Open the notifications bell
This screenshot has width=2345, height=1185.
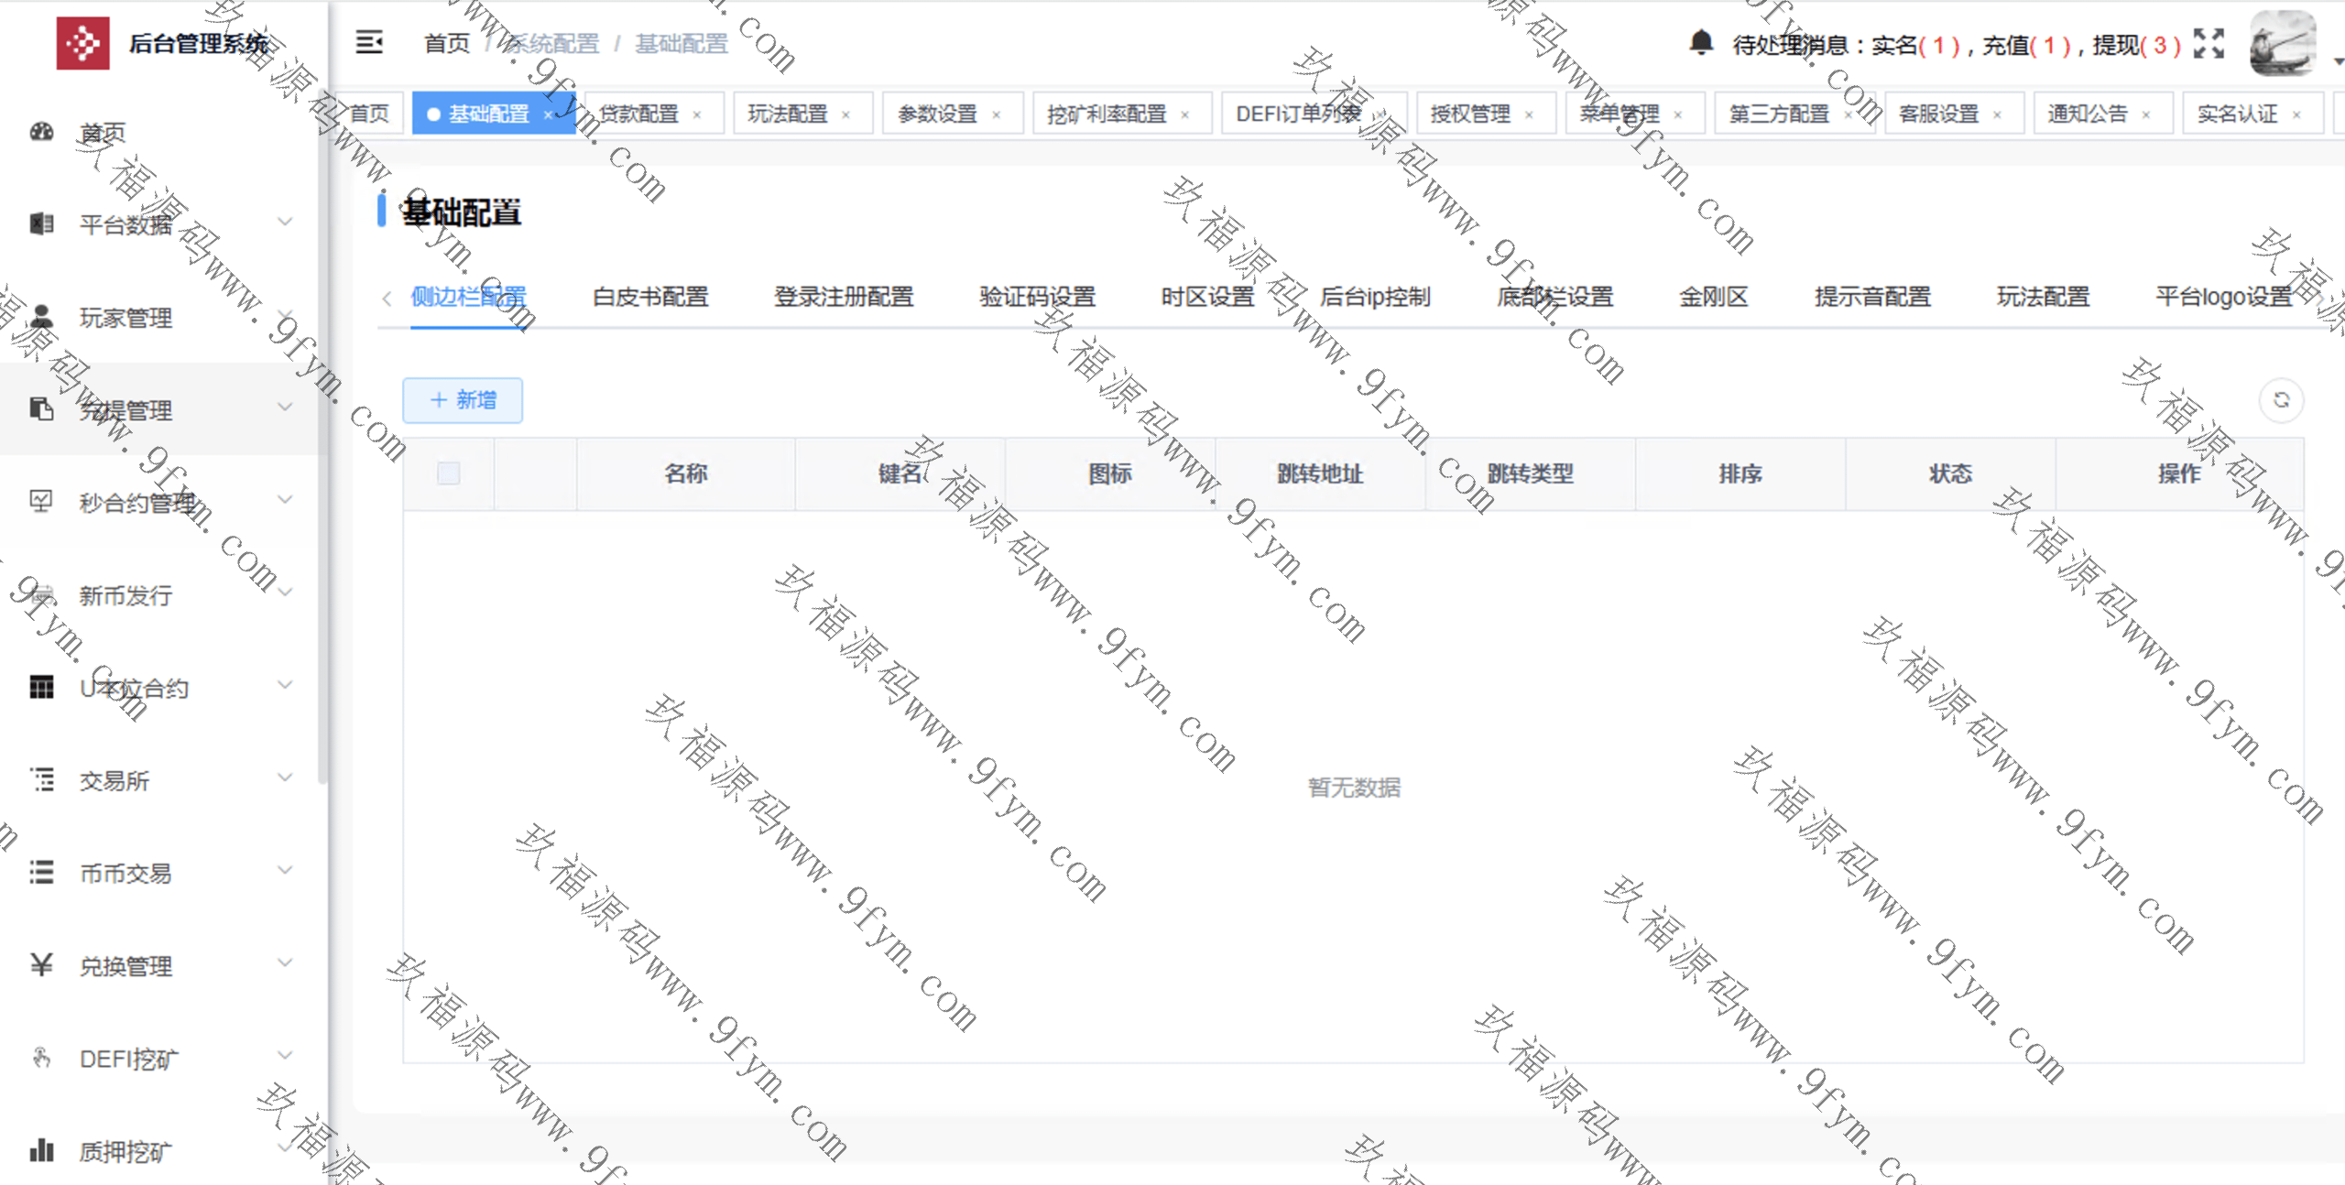click(x=1703, y=43)
